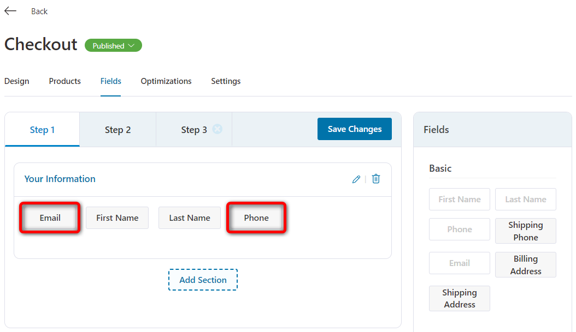Switch to the Step 3 tab

click(x=194, y=130)
